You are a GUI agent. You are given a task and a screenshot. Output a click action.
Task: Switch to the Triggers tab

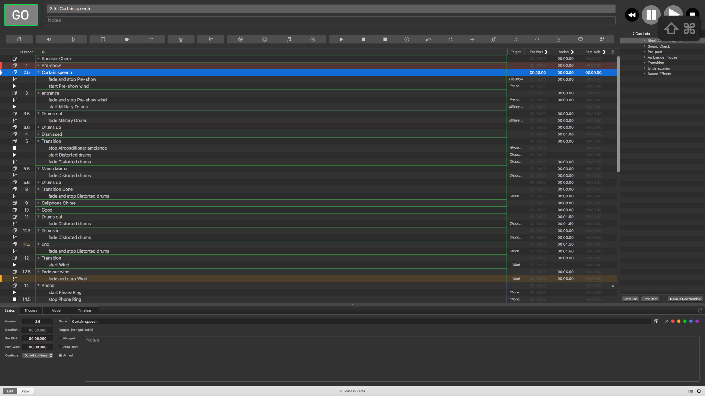31,310
